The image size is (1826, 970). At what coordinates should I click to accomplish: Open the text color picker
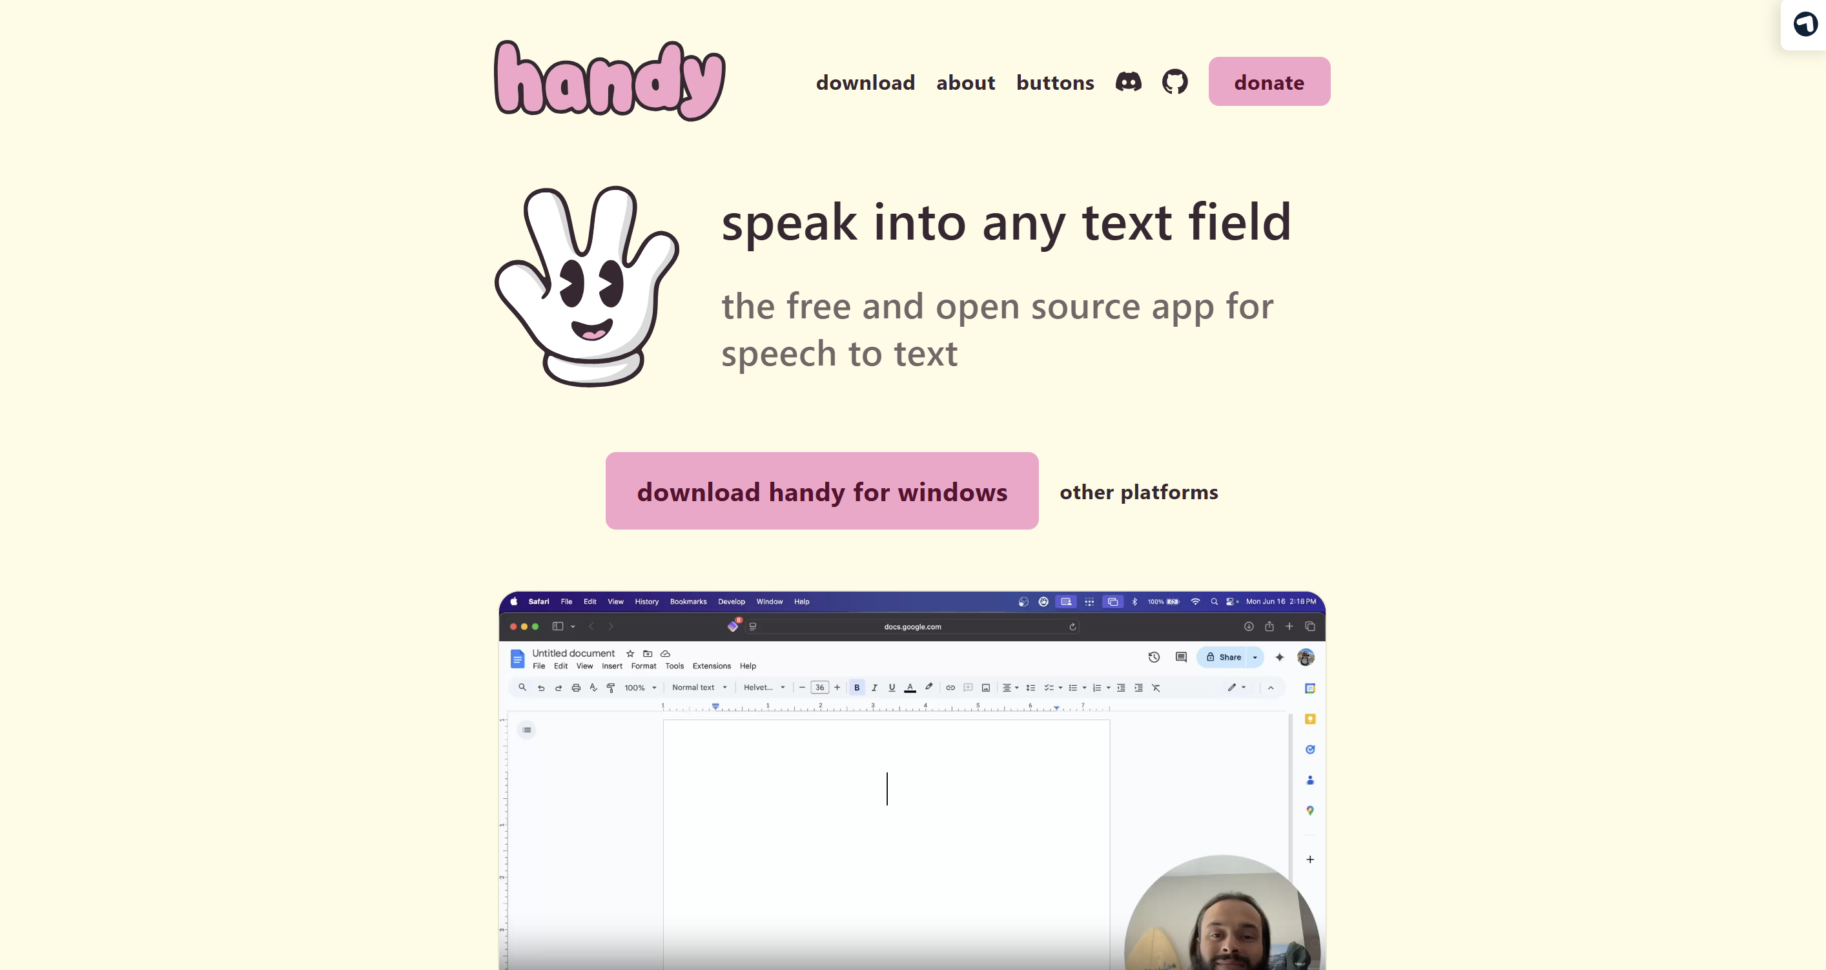point(910,688)
